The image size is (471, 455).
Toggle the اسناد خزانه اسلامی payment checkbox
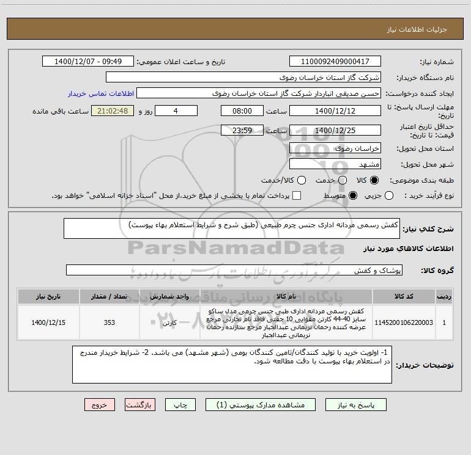(x=297, y=195)
